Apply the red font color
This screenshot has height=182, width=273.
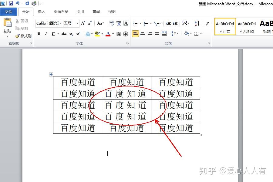click(x=108, y=34)
